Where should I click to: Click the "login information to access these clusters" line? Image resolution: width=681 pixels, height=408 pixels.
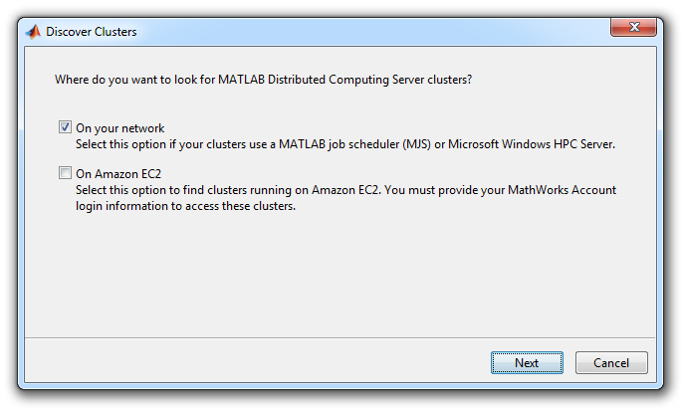click(x=185, y=205)
